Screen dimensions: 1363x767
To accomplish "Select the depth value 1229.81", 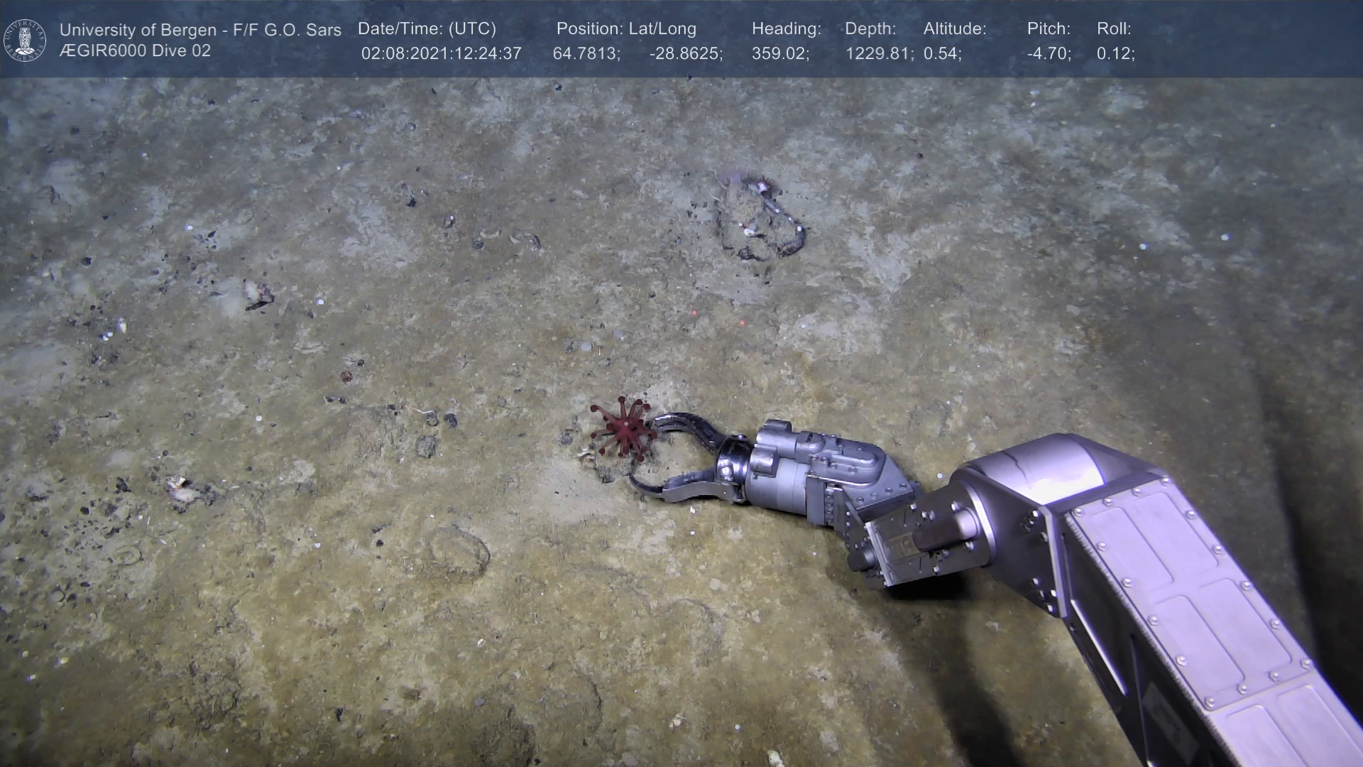I will coord(878,54).
